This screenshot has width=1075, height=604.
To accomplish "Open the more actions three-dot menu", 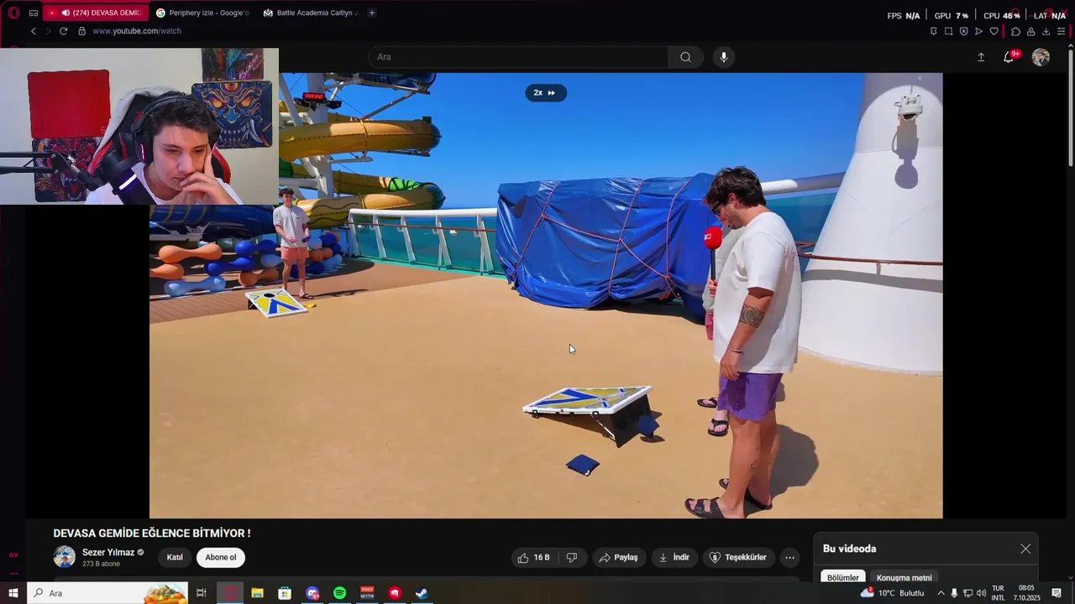I will click(789, 557).
